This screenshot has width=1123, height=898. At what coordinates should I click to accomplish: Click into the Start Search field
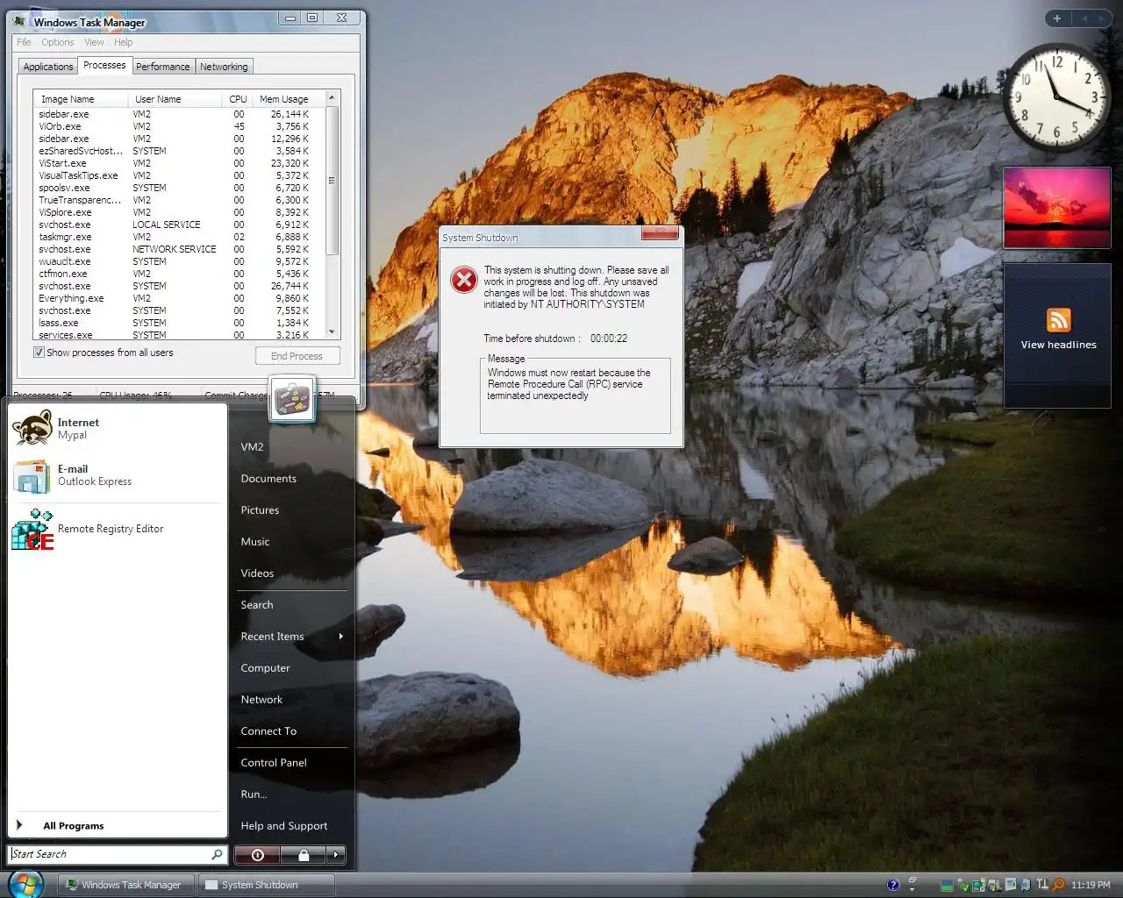pyautogui.click(x=110, y=854)
